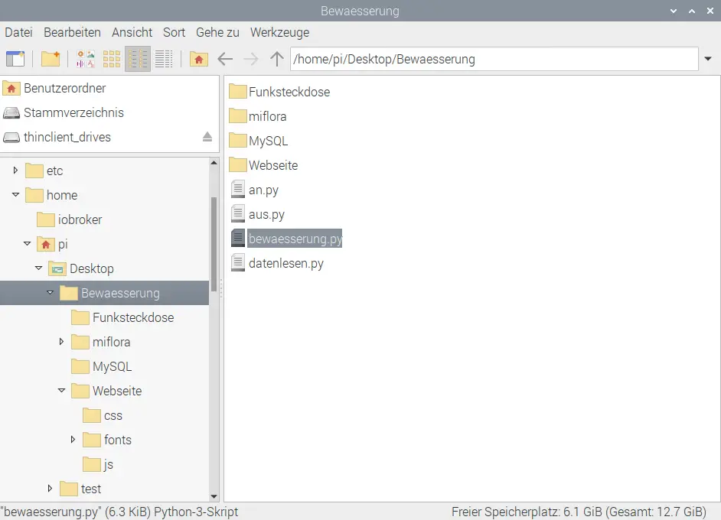721x520 pixels.
Task: Click the tree panel scroll up arrow
Action: pyautogui.click(x=214, y=163)
